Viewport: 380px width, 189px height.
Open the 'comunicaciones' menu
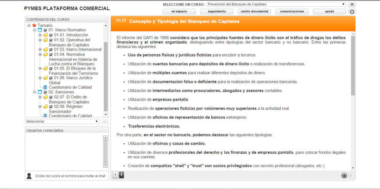(x=292, y=12)
